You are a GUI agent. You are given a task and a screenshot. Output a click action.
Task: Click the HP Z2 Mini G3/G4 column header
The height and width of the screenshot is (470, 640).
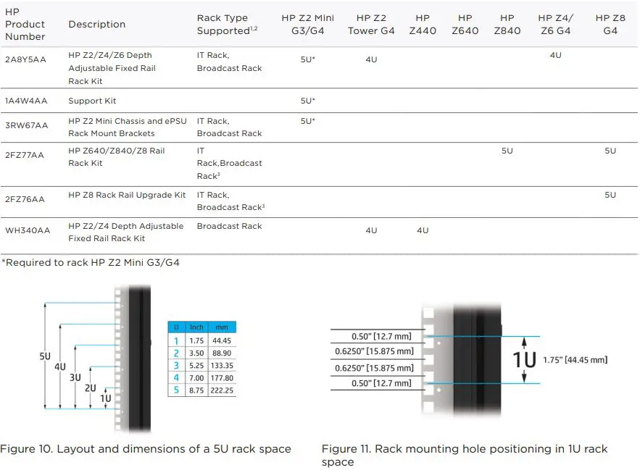click(x=307, y=23)
